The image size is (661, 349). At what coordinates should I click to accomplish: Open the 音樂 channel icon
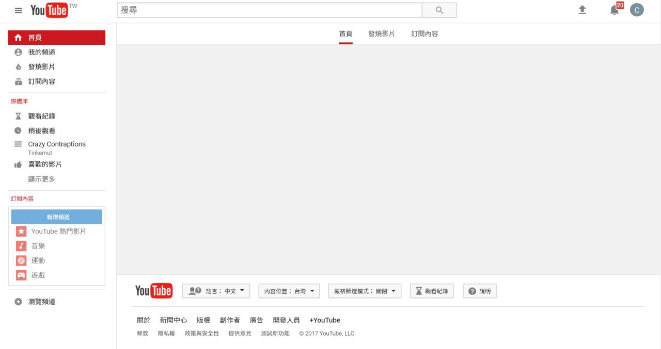[21, 246]
